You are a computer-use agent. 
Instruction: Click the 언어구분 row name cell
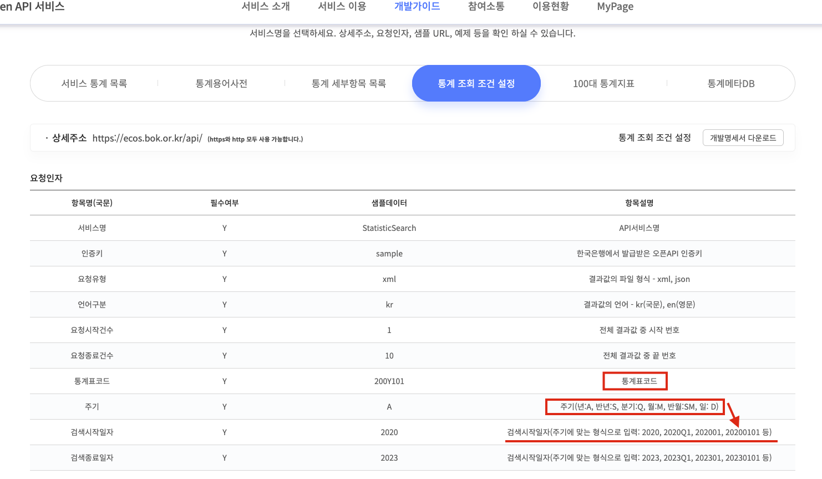pos(92,305)
